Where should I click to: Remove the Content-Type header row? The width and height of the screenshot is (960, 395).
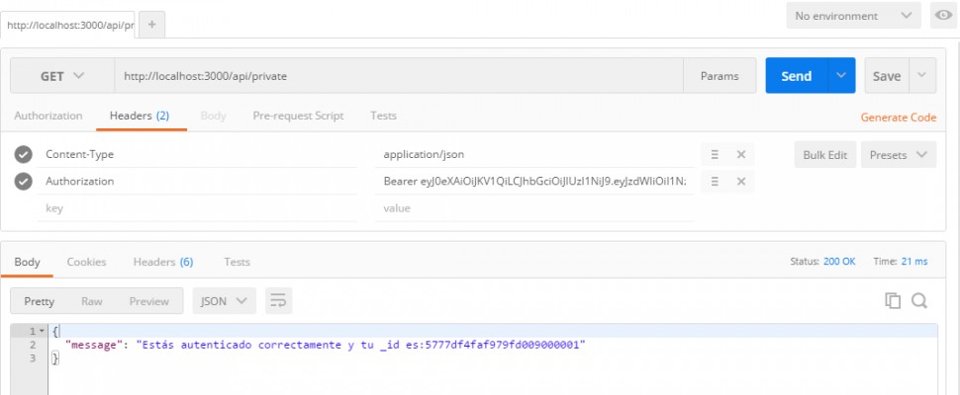[x=741, y=155]
